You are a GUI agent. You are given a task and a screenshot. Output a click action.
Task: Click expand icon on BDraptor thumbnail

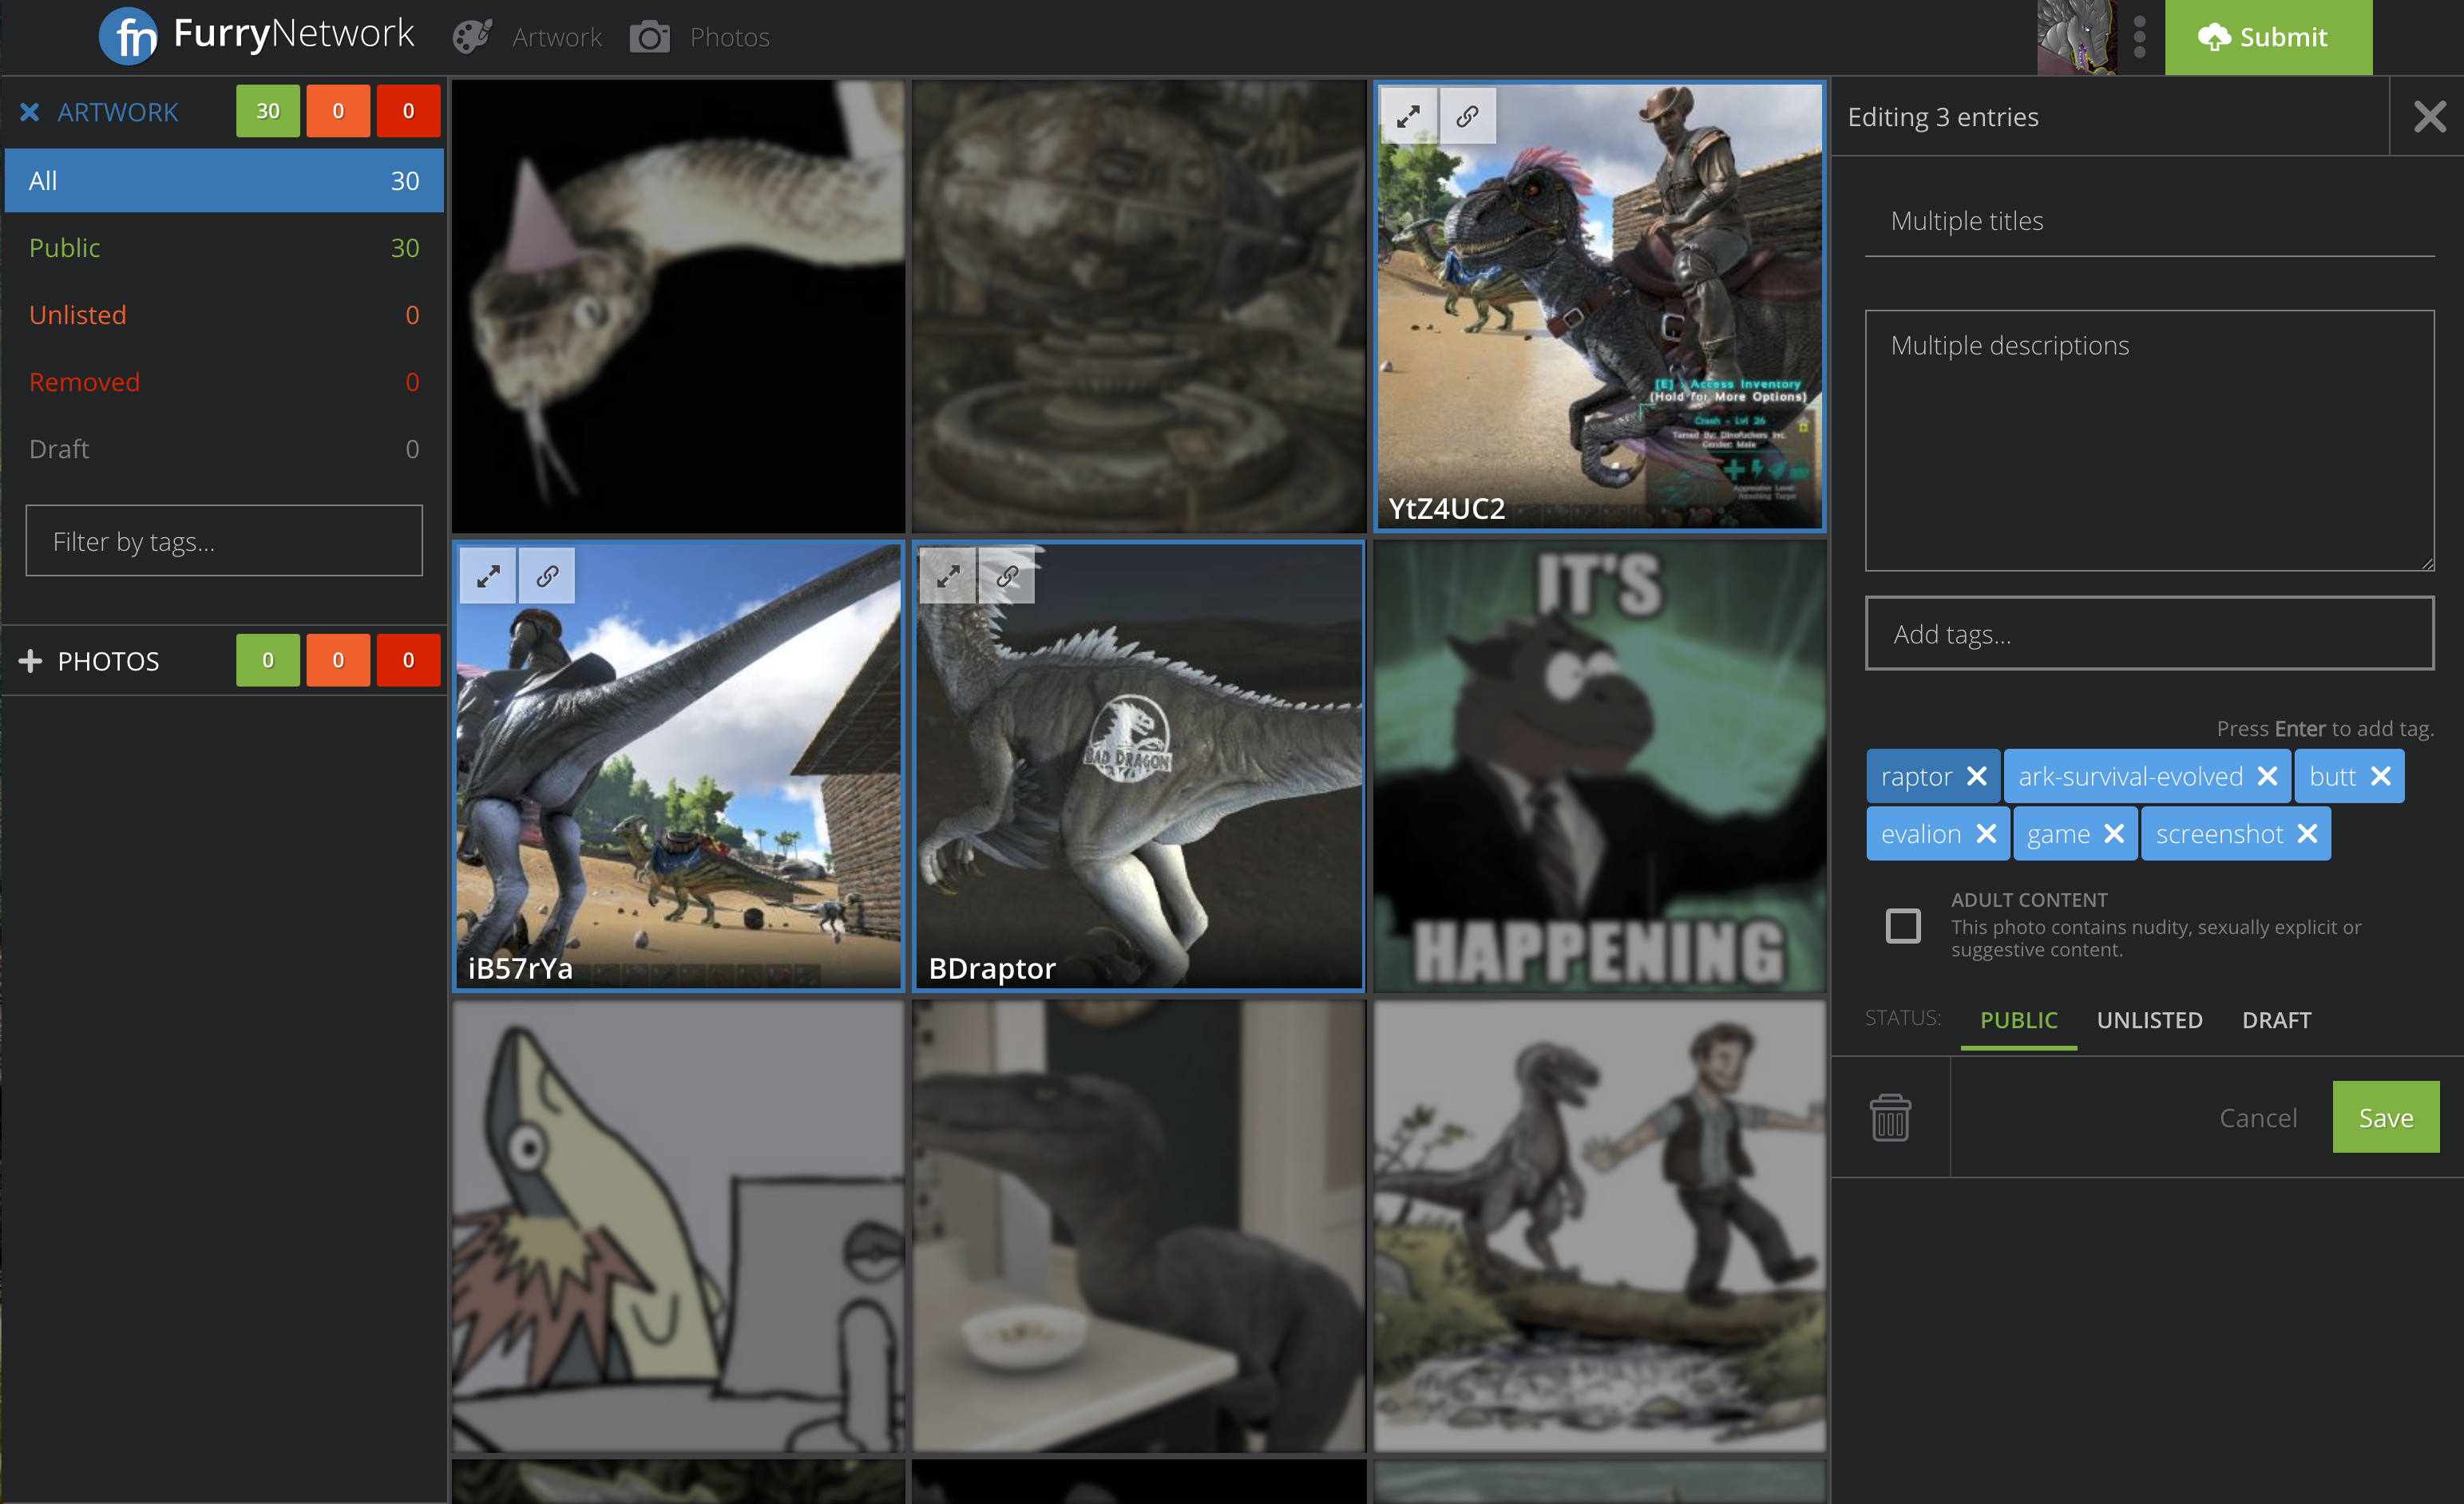click(x=947, y=576)
